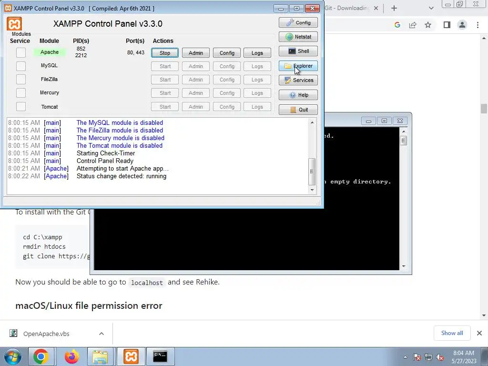488x366 pixels.
Task: Click the log panel scroll-down arrow
Action: click(312, 190)
